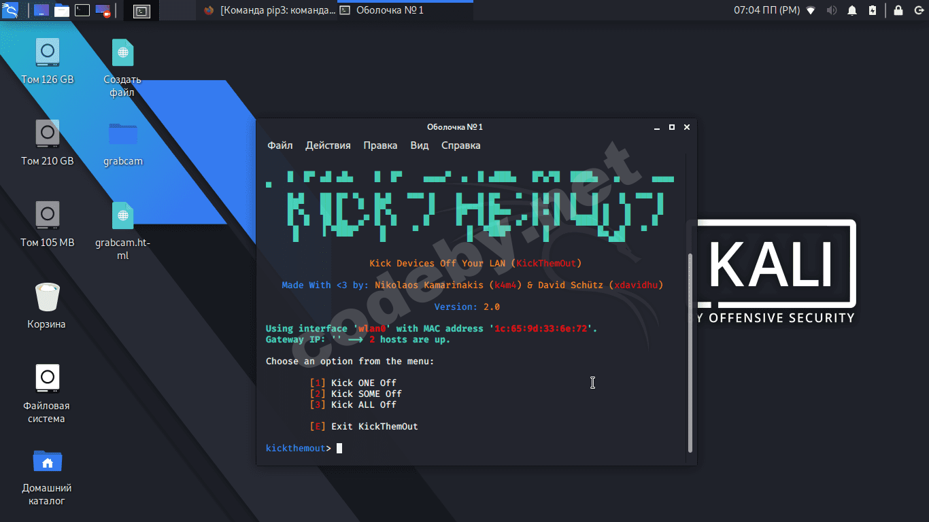Open the Справка menu in the terminal
The image size is (929, 522).
click(460, 145)
